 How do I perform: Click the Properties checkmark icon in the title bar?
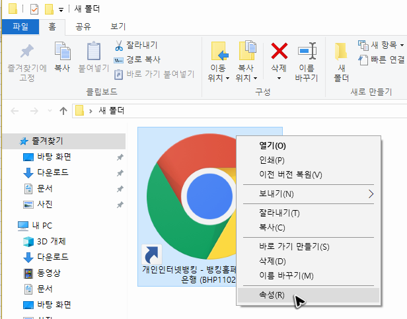click(x=34, y=9)
